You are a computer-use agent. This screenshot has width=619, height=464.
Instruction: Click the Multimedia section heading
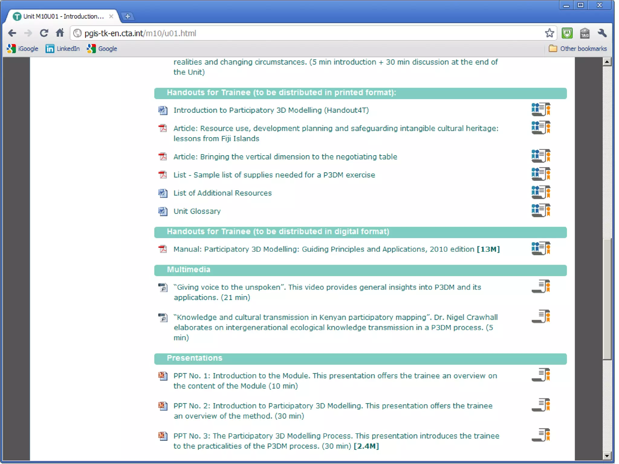[360, 270]
